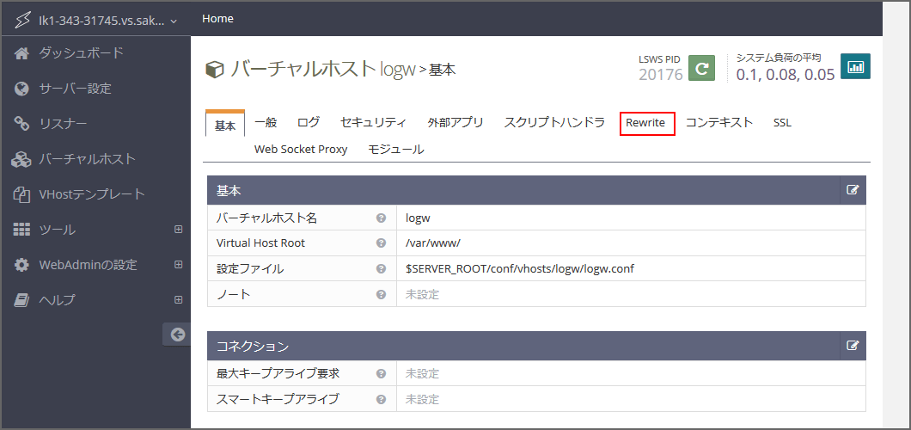
Task: Click the edit icon in 基本 section header
Action: pyautogui.click(x=853, y=190)
